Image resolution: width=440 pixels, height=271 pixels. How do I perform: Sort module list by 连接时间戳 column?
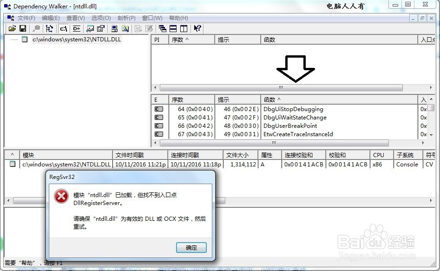(x=195, y=155)
